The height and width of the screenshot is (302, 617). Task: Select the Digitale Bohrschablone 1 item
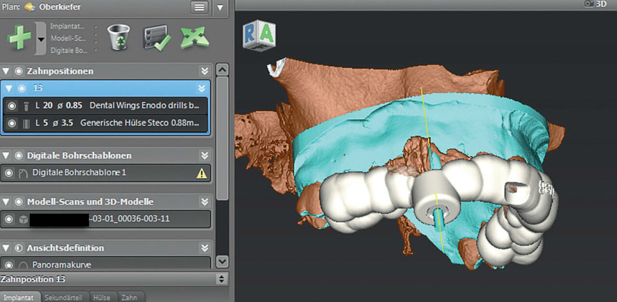pos(80,173)
